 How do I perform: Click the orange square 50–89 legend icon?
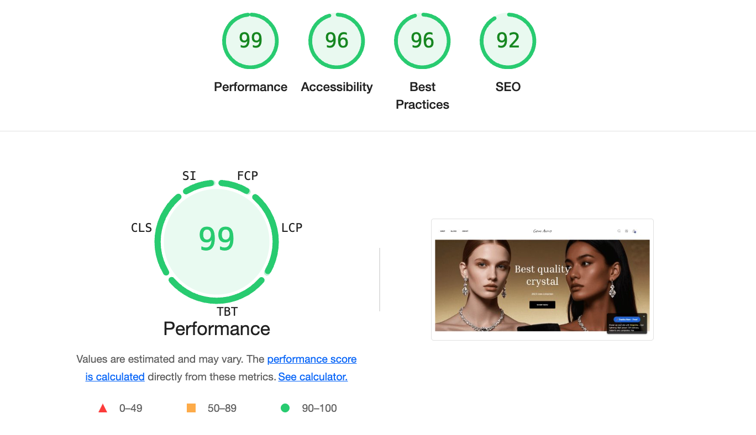[x=191, y=409]
